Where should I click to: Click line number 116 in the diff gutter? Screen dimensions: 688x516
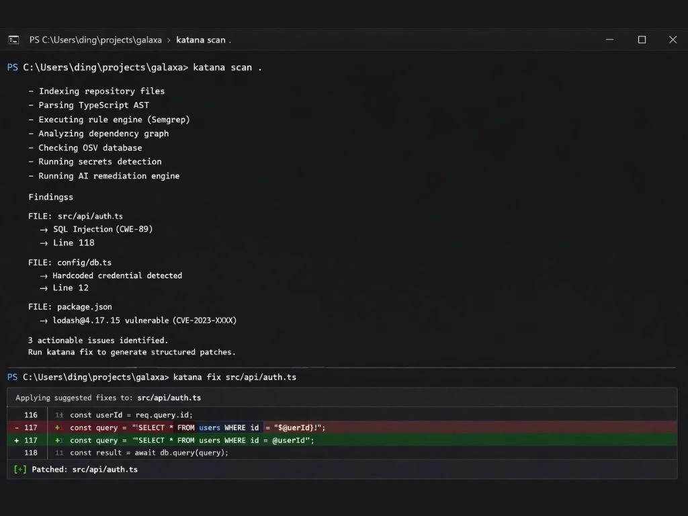click(x=30, y=415)
